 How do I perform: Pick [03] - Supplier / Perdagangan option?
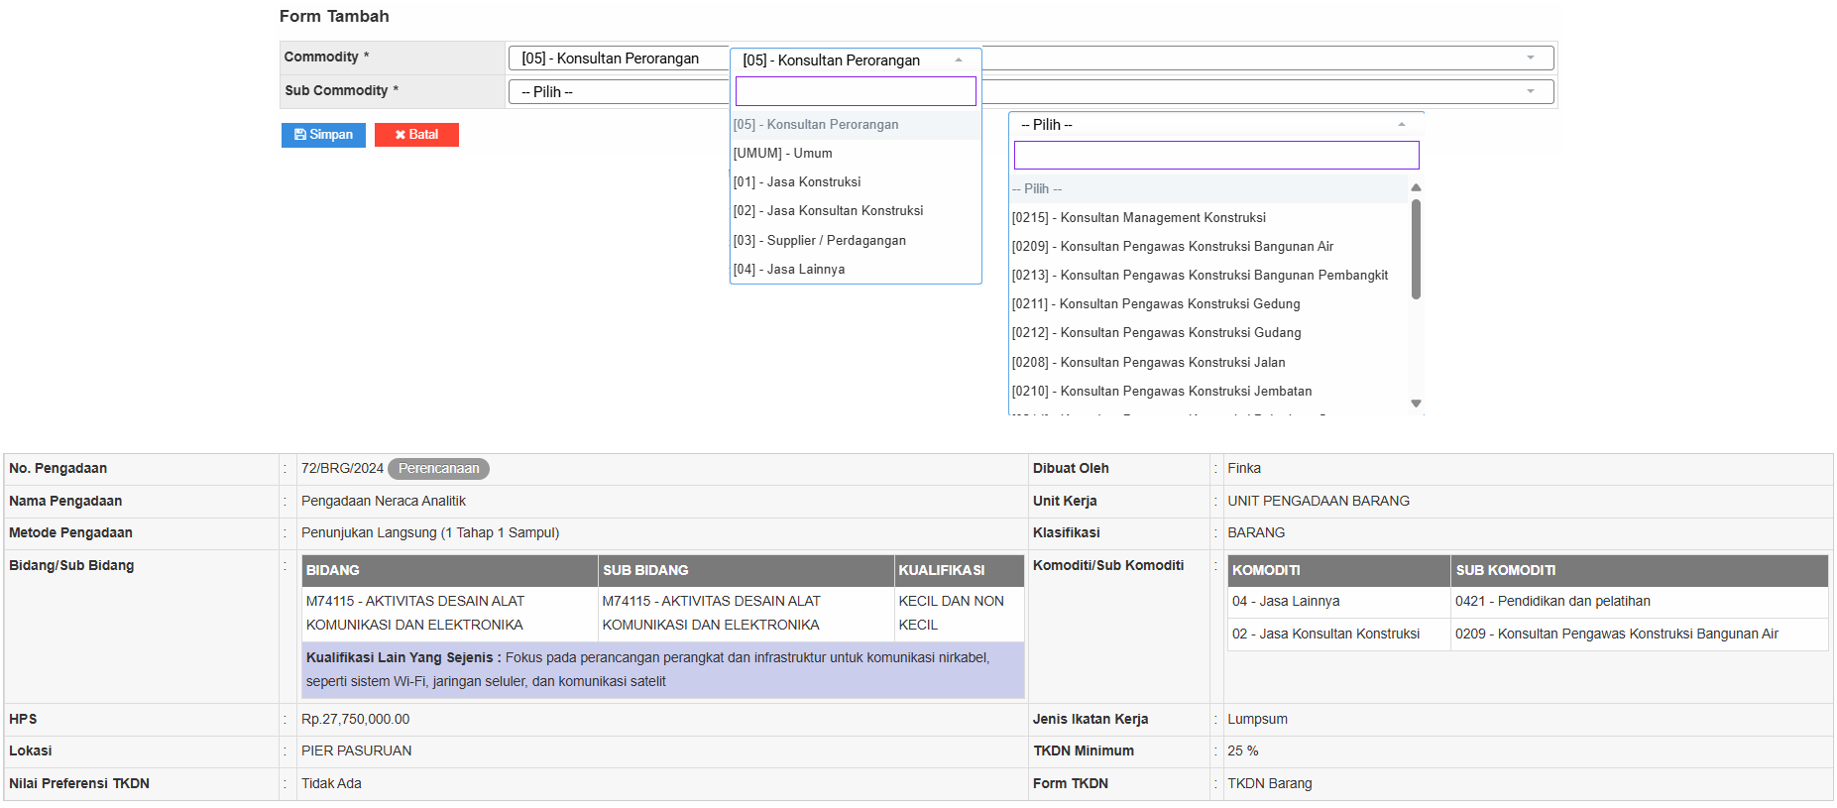pyautogui.click(x=819, y=241)
